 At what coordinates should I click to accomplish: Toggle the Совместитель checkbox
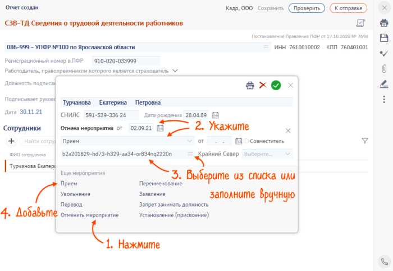tap(246, 141)
